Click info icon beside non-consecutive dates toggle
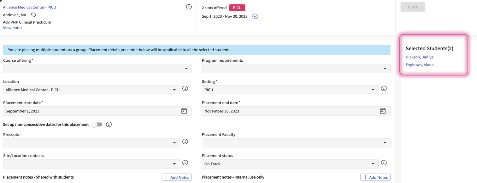This screenshot has height=183, width=477. click(109, 125)
